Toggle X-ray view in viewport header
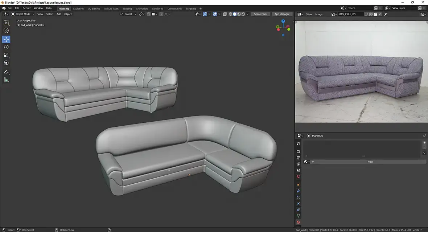The width and height of the screenshot is (428, 232). pyautogui.click(x=225, y=14)
